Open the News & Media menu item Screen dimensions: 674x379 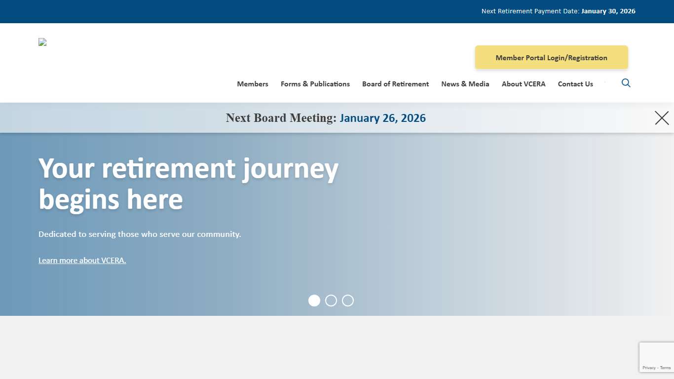[465, 84]
